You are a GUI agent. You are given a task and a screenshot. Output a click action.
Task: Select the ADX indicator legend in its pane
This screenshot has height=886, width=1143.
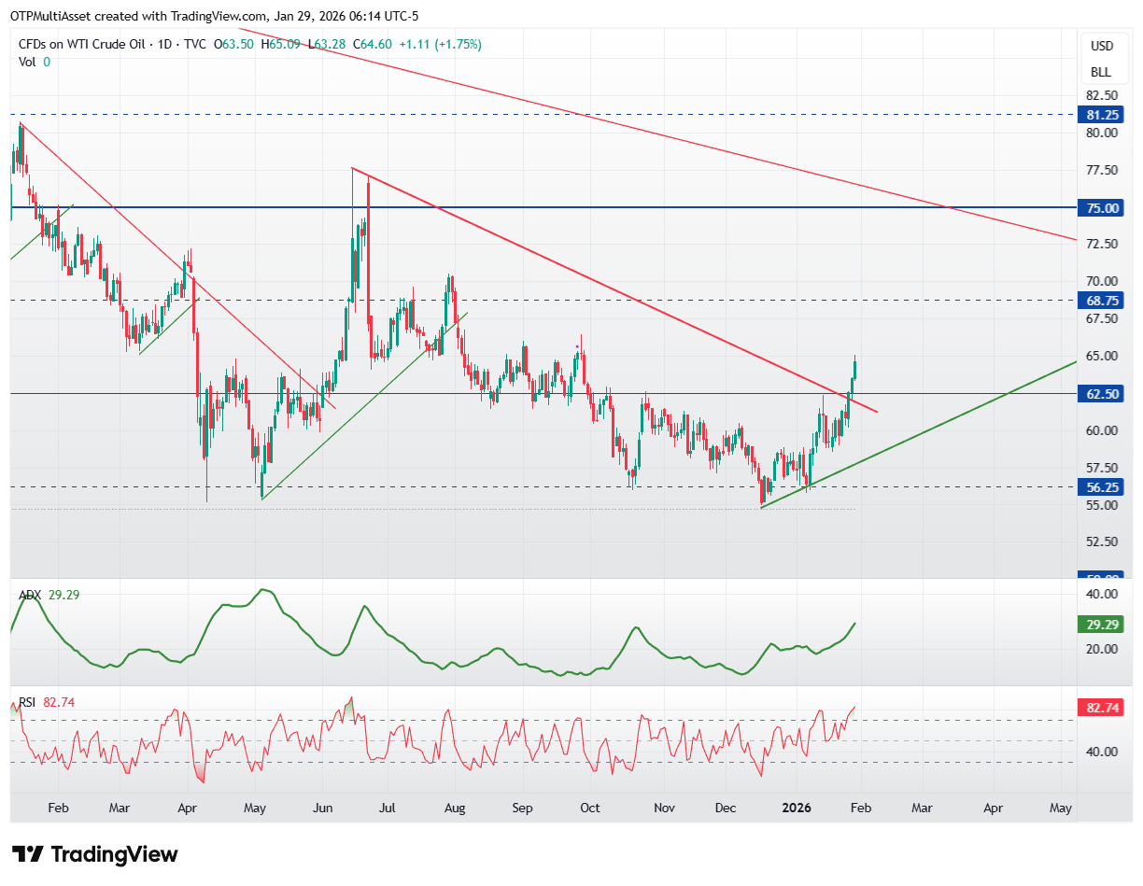pyautogui.click(x=30, y=594)
